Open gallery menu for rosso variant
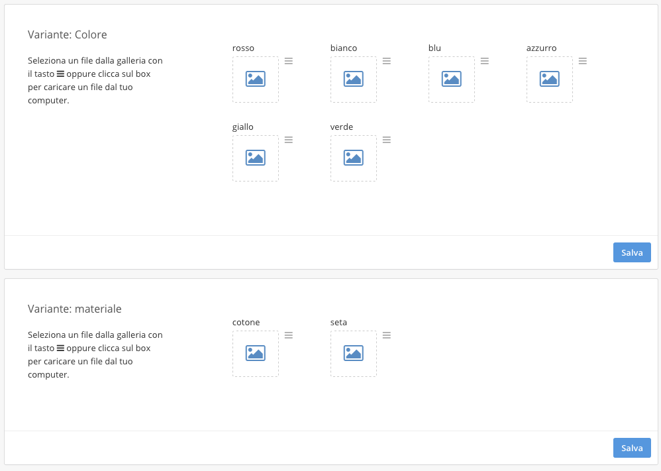The height and width of the screenshot is (471, 661). 289,61
